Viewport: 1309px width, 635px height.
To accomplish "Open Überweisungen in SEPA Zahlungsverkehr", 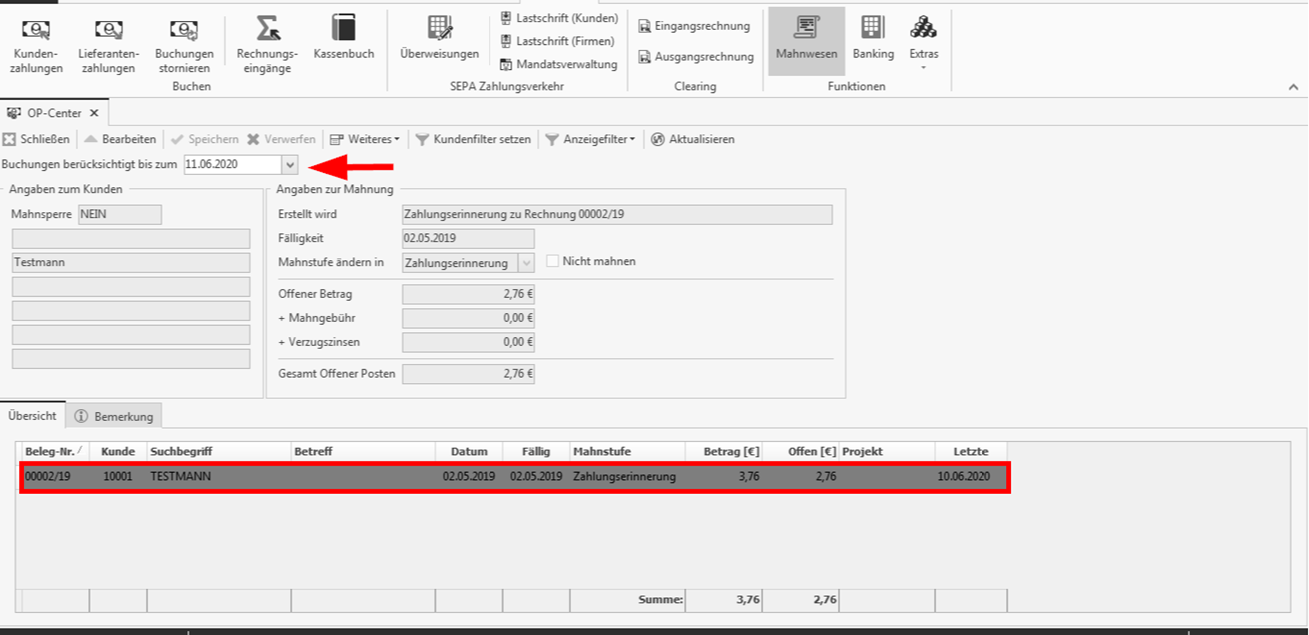I will [439, 38].
